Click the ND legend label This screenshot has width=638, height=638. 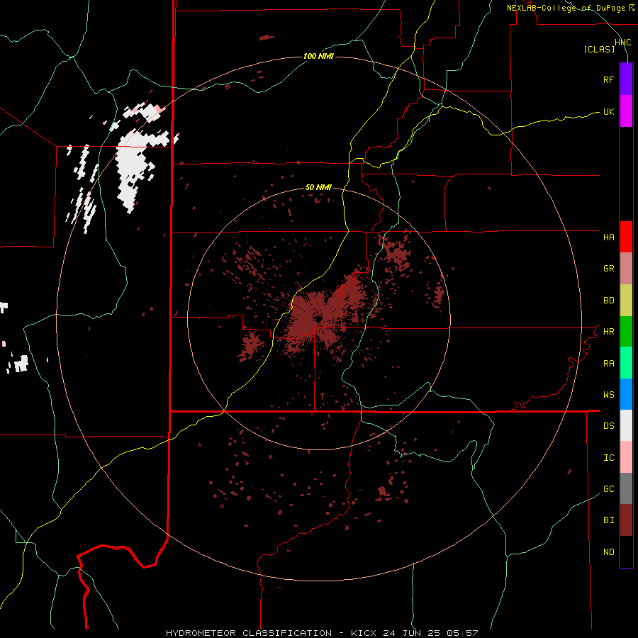608,552
